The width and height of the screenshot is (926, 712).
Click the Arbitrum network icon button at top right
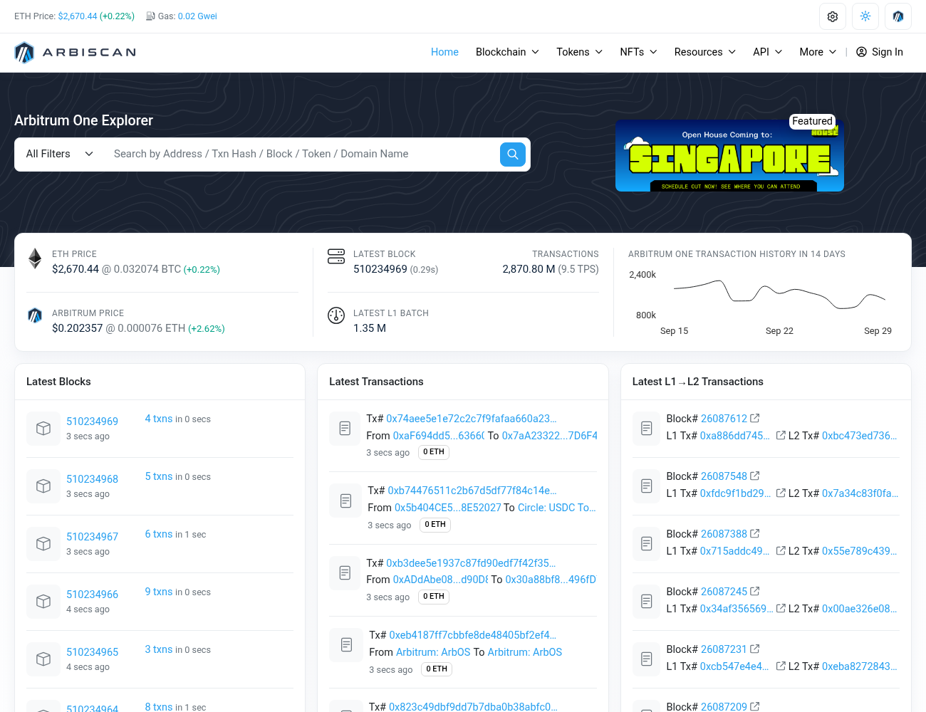(898, 16)
